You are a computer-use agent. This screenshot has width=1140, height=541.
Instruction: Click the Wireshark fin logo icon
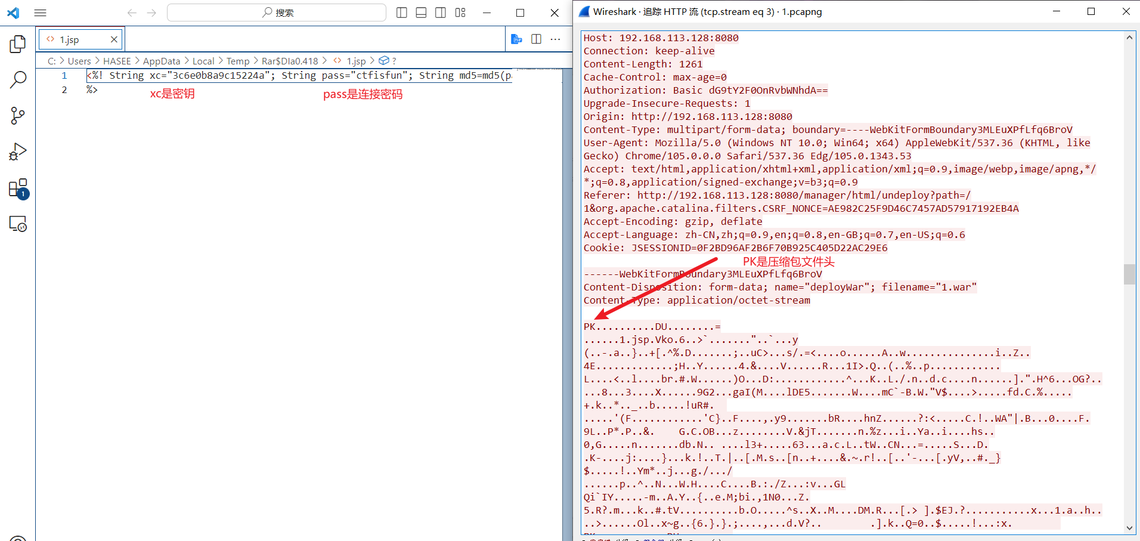tap(584, 11)
